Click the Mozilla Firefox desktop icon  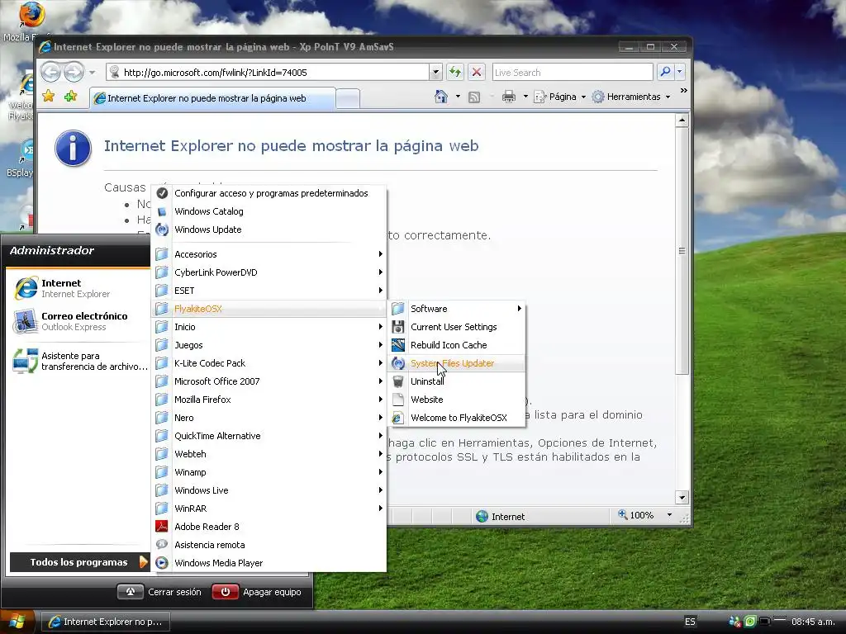(31, 15)
